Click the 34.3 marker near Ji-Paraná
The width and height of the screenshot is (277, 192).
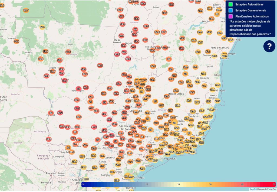tap(16, 41)
